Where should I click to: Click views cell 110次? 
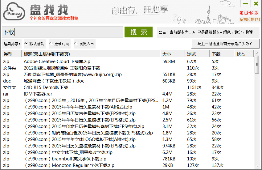[x=193, y=68]
